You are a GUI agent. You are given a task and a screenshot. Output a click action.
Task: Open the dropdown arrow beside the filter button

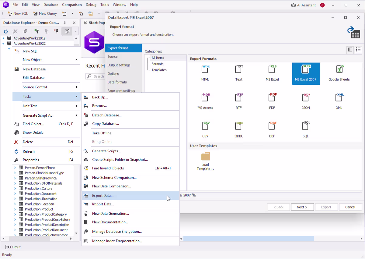(x=75, y=31)
